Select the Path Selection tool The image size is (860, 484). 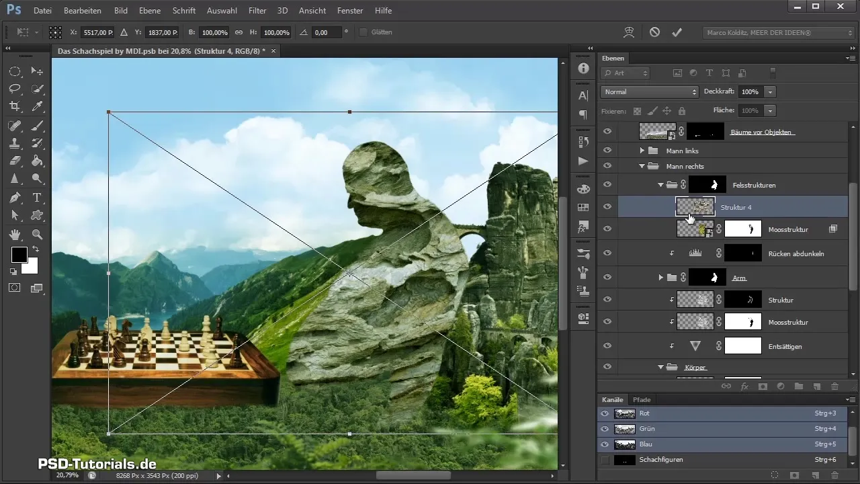(15, 215)
